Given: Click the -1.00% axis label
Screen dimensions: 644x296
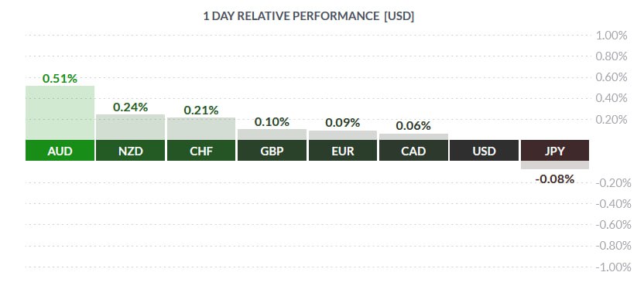Looking at the screenshot, I should [611, 267].
